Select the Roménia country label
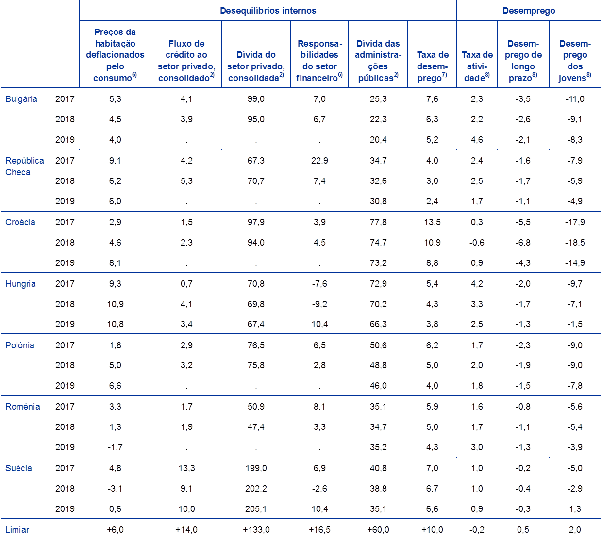 pos(22,407)
